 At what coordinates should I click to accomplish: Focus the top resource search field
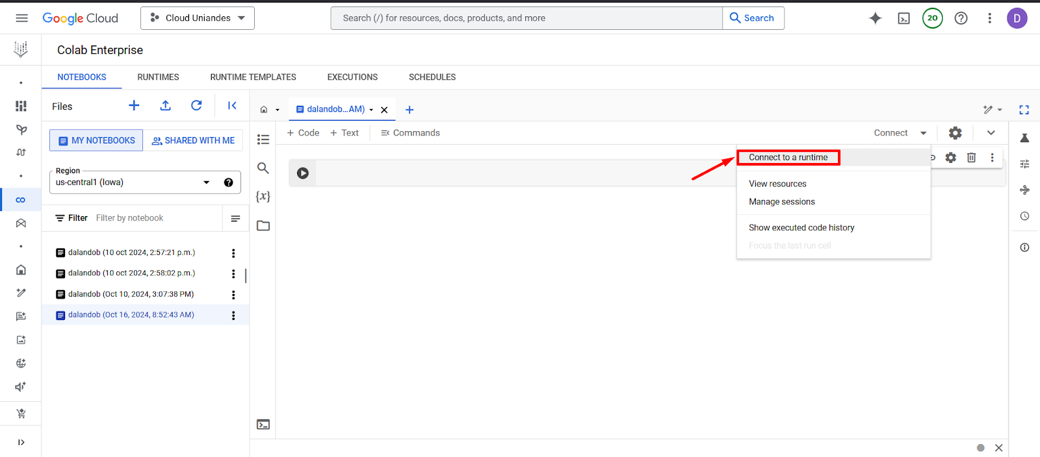[526, 18]
